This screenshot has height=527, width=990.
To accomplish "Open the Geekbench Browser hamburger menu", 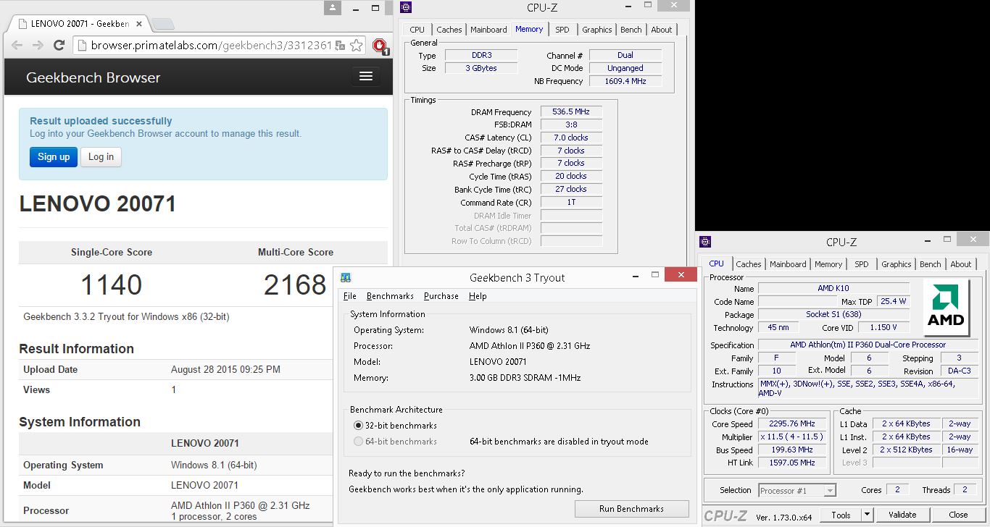I will click(366, 77).
